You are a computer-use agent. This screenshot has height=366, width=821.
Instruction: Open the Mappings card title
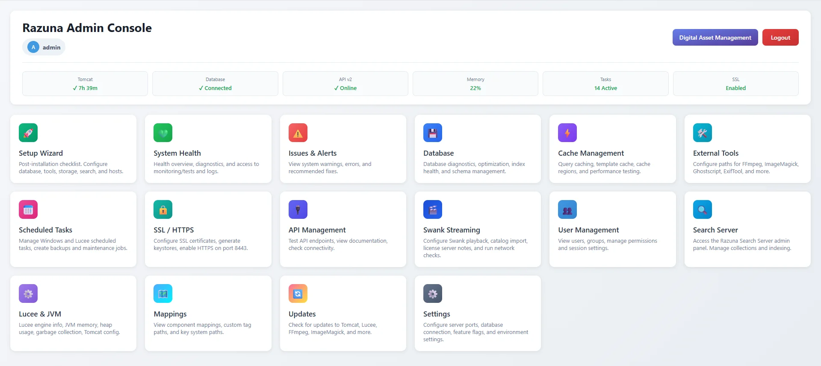(x=170, y=314)
